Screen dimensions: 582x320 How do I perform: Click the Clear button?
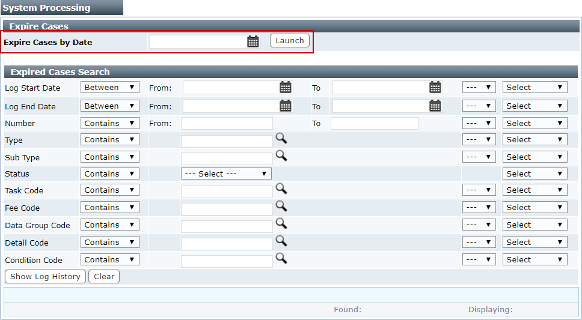point(104,277)
